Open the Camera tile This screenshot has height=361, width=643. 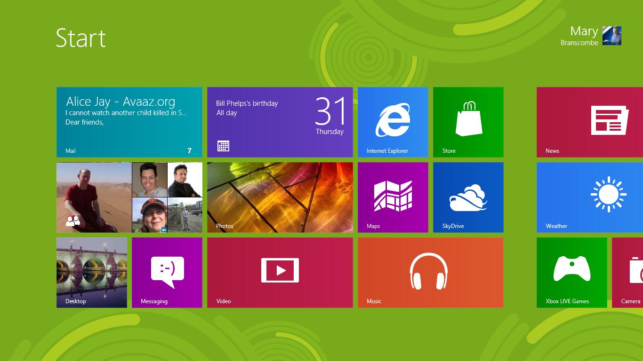(627, 273)
